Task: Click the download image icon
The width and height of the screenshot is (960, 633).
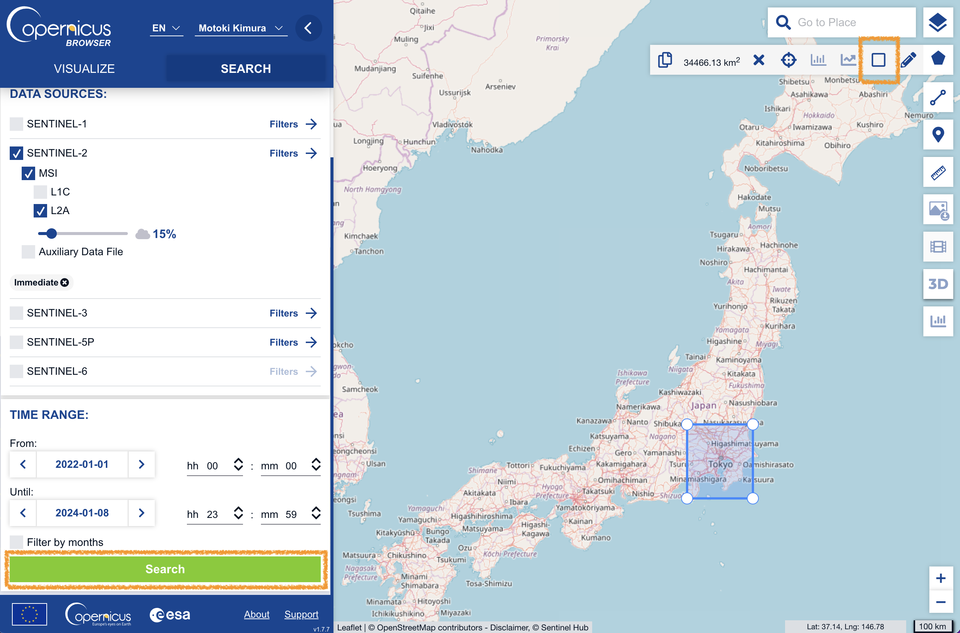Action: 938,210
